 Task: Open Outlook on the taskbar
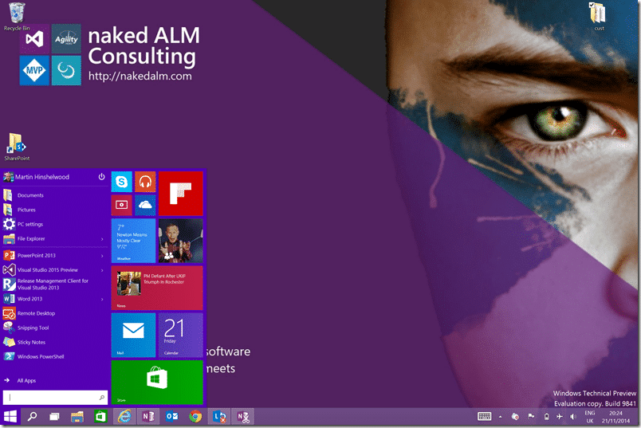(x=171, y=417)
